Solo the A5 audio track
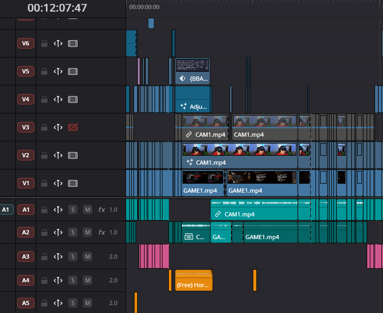Screen dimensions: 383x313 [73, 303]
